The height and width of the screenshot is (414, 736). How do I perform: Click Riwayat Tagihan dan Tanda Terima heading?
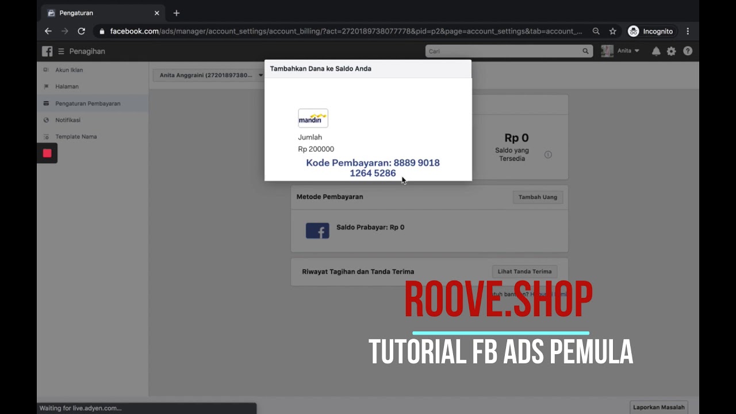(358, 271)
